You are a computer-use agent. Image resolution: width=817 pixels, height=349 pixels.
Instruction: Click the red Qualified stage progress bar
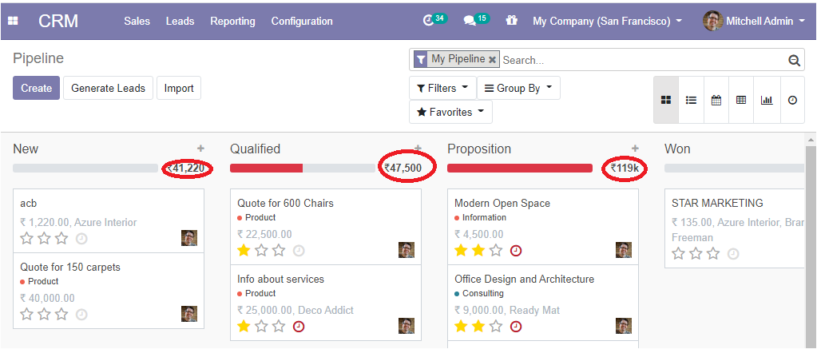click(x=266, y=169)
